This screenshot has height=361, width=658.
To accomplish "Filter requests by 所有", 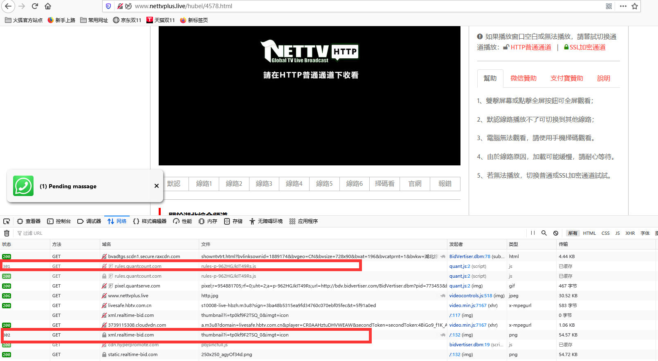I will 573,233.
